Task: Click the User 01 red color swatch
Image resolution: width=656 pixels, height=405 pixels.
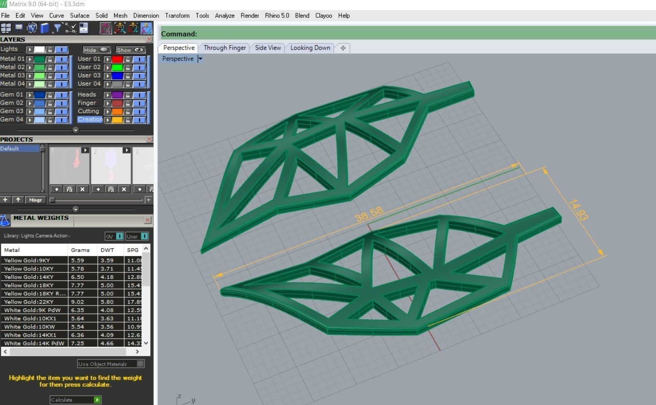Action: 117,59
